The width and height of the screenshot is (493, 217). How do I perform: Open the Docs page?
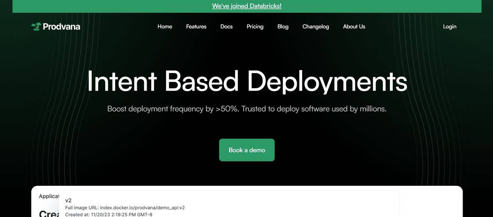coord(226,27)
